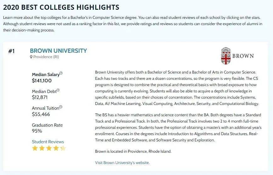The width and height of the screenshot is (273, 175).
Task: Select the fourth review star
Action: 56,148
